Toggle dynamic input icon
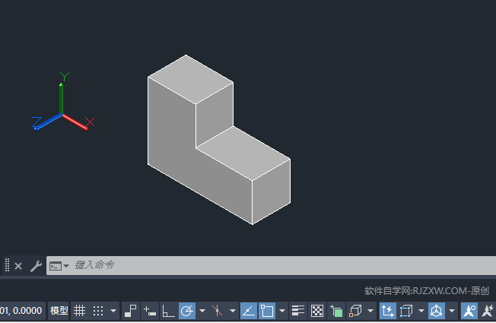Image resolution: width=496 pixels, height=323 pixels. point(150,311)
